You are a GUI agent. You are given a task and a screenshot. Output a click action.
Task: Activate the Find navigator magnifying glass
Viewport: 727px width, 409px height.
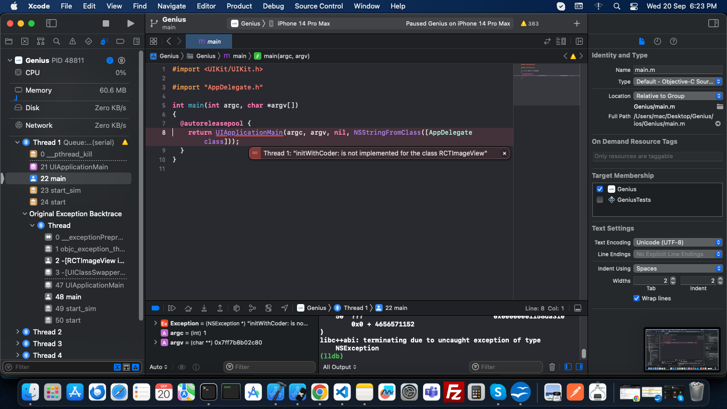[56, 41]
